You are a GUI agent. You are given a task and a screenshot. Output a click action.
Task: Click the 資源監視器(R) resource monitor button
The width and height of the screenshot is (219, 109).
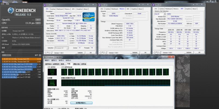pos(81,103)
